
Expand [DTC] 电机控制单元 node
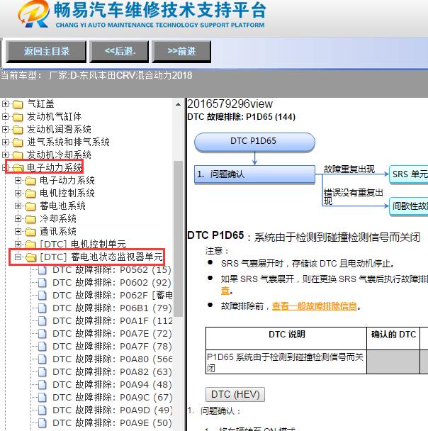(x=18, y=244)
